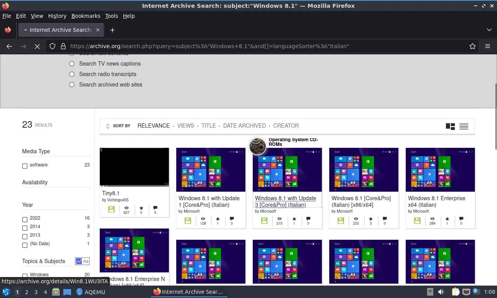Click the Operating System CD-ROMs collection icon
Viewport: 497px width, 298px height.
(257, 146)
